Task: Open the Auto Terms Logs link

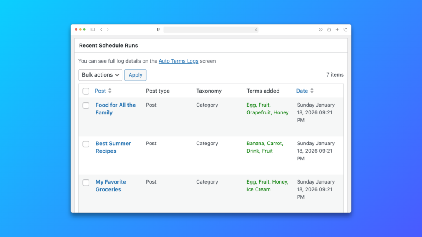Action: 178,61
